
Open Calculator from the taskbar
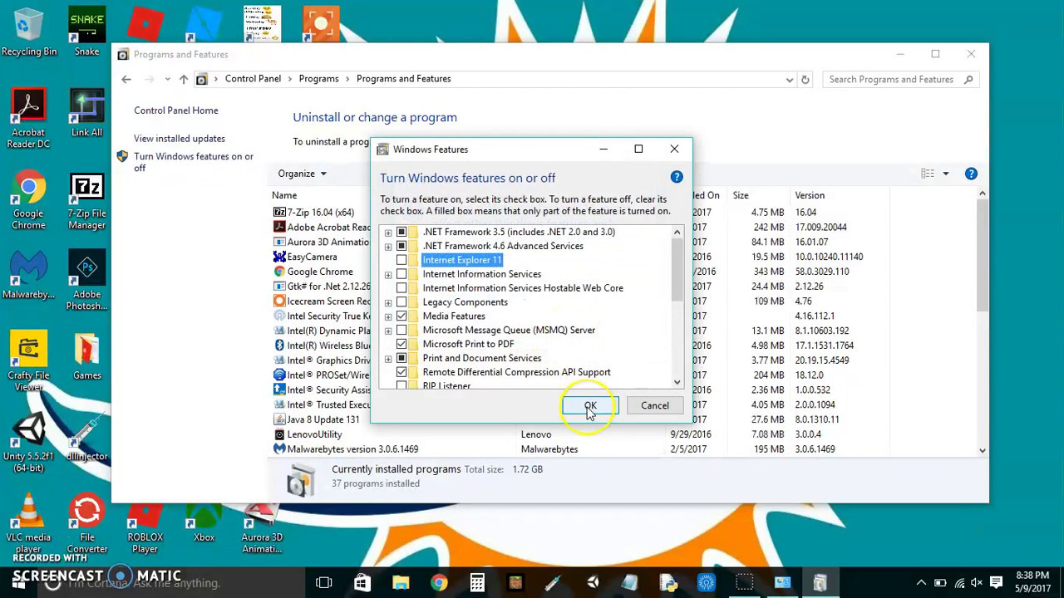click(477, 582)
